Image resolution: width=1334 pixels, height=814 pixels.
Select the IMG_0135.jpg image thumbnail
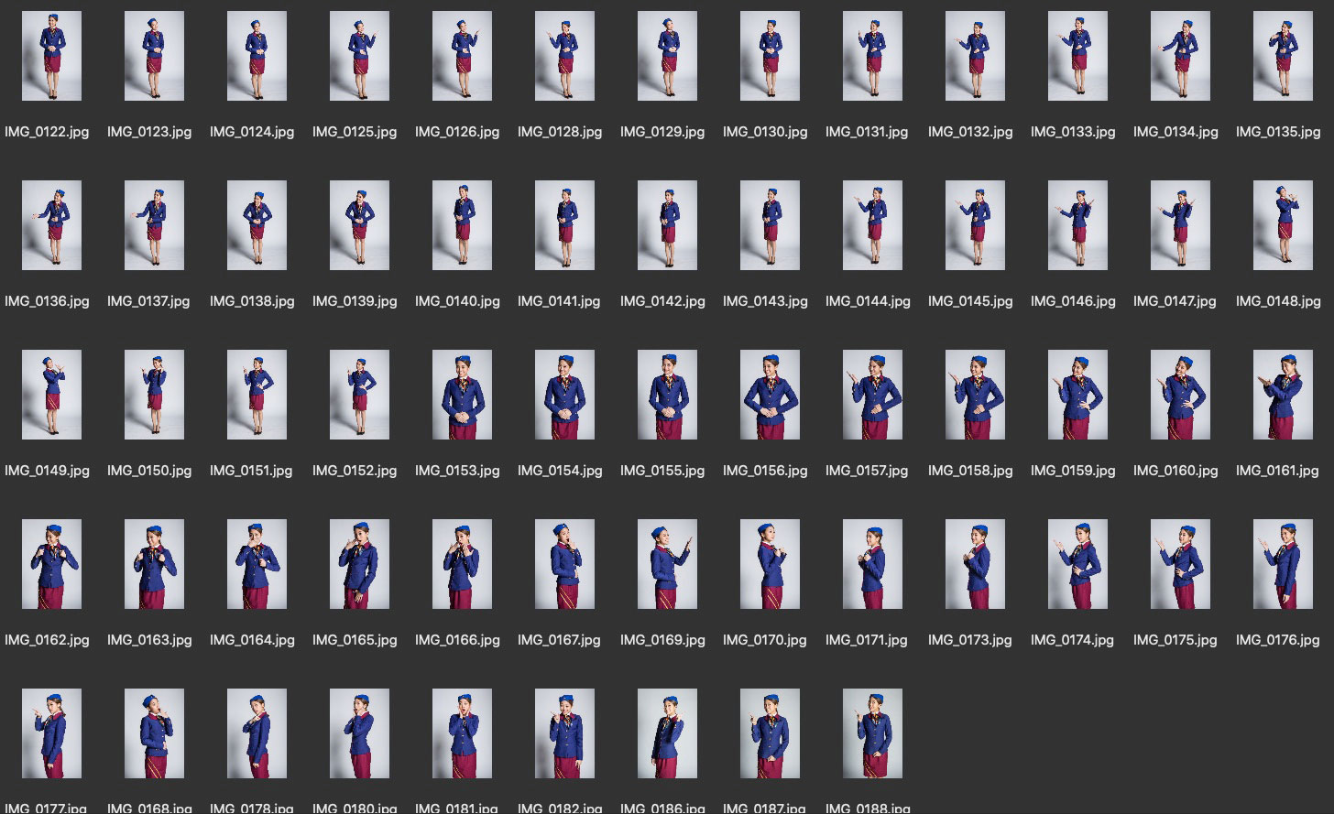[x=1283, y=56]
